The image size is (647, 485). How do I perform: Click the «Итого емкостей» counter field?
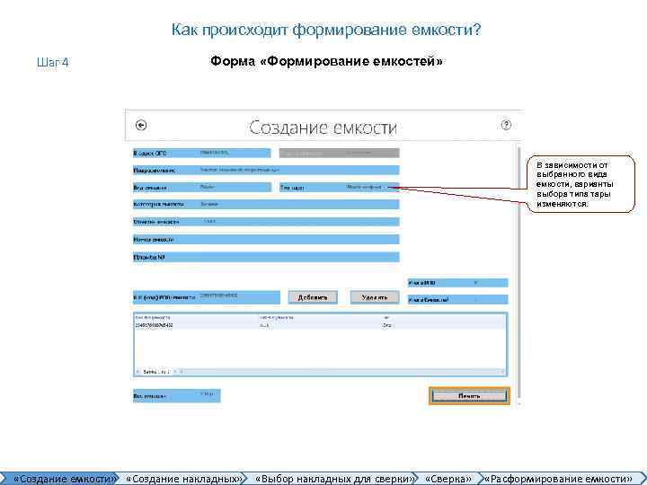point(458,300)
